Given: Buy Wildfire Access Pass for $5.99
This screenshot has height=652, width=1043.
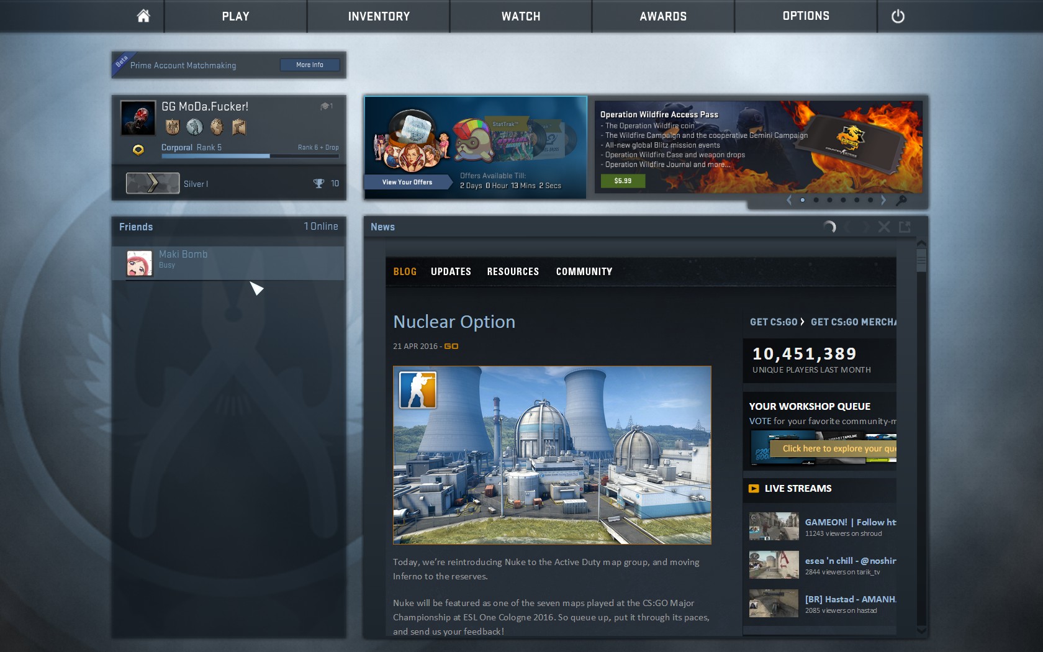Looking at the screenshot, I should pos(623,181).
